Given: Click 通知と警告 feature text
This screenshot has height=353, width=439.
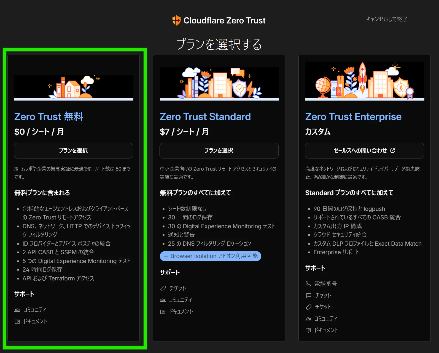Looking at the screenshot, I should coord(181,235).
